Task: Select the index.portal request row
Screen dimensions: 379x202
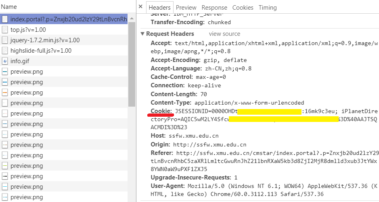Action: (x=64, y=19)
